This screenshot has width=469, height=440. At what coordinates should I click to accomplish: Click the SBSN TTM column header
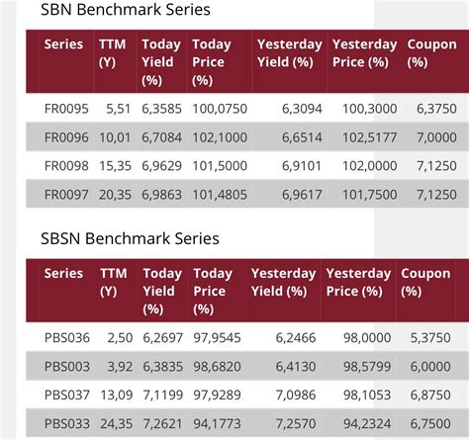[114, 282]
